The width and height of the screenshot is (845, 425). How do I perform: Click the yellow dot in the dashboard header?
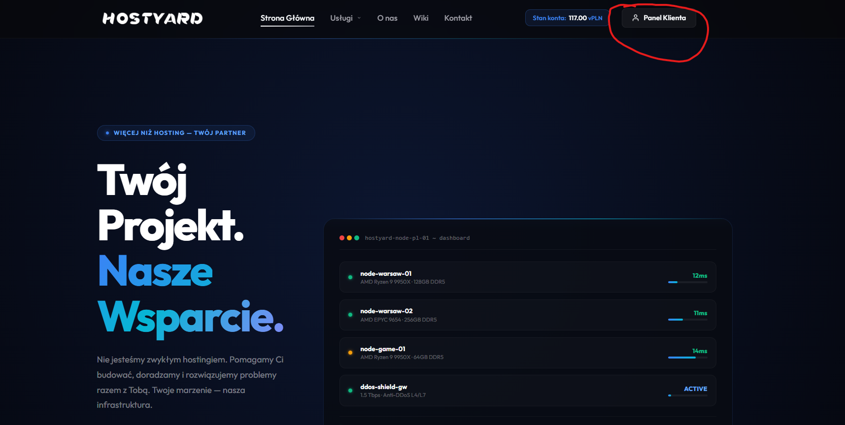[x=349, y=238]
